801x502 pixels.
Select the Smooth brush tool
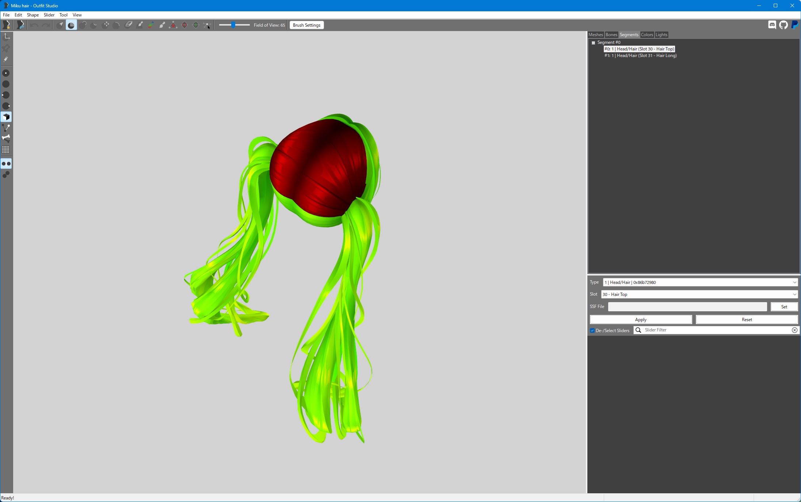117,25
